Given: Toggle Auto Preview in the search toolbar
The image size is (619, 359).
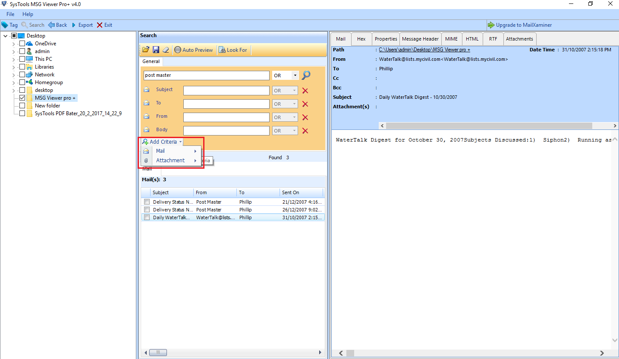Looking at the screenshot, I should [x=194, y=50].
